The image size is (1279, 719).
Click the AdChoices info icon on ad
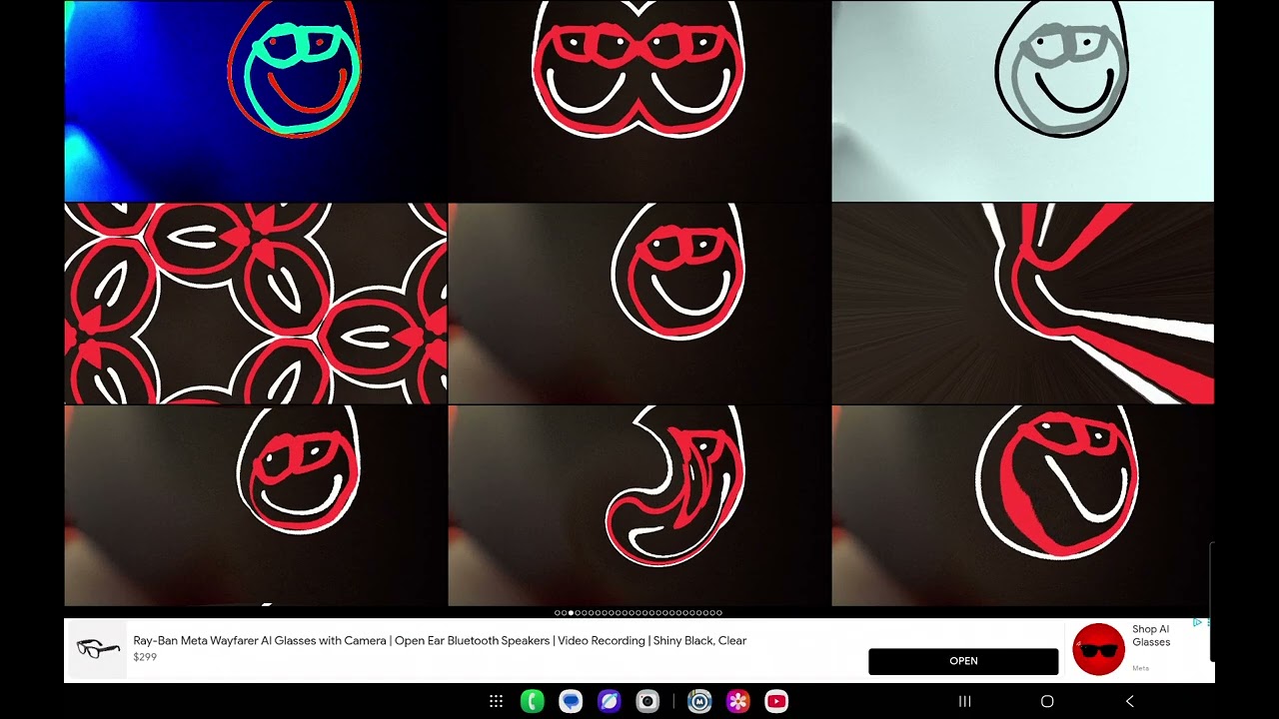click(x=1198, y=623)
